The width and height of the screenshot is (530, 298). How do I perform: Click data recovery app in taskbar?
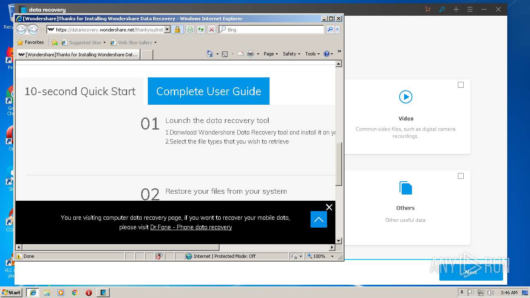[x=103, y=292]
